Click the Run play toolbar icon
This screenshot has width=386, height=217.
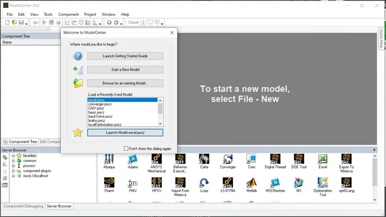click(45, 22)
